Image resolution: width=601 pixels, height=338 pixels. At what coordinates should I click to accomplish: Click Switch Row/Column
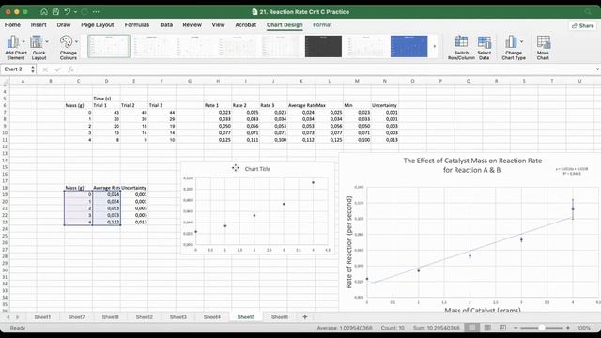click(x=461, y=48)
